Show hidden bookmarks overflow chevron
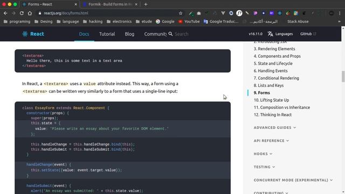 coord(339,22)
